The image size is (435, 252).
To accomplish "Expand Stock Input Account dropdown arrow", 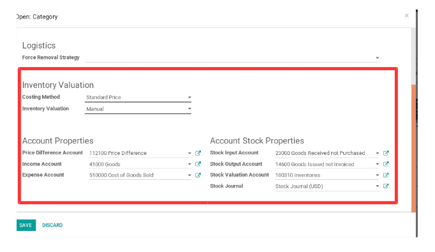I will (378, 153).
